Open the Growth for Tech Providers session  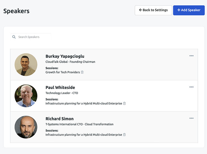[x=63, y=72]
